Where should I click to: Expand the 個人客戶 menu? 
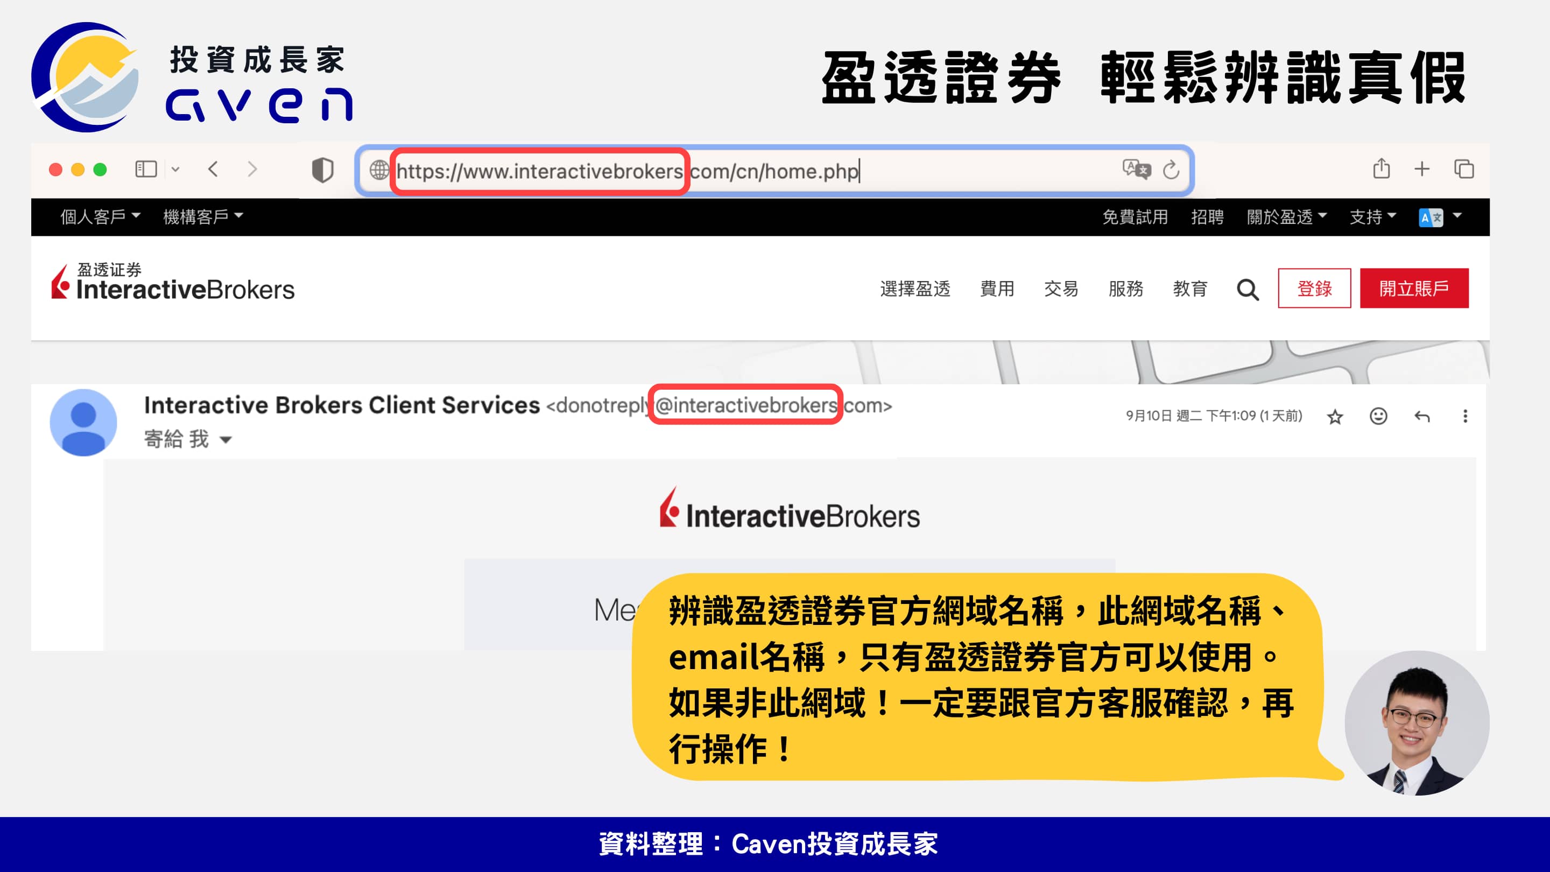tap(101, 216)
